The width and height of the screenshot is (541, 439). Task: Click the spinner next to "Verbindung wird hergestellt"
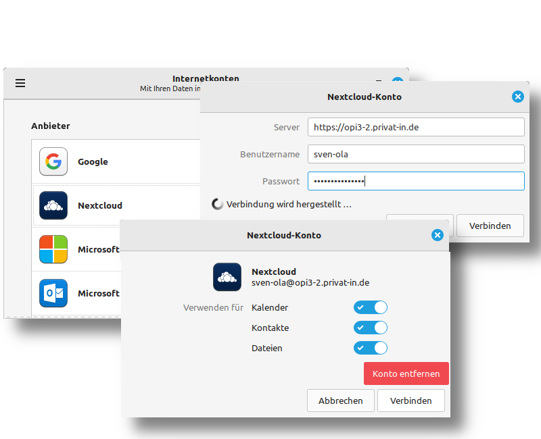tap(218, 204)
